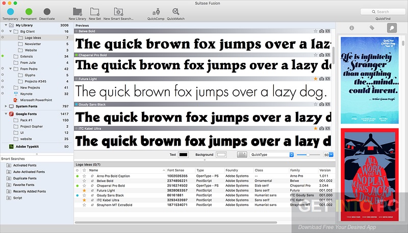This screenshot has height=233, width=408.
Task: Open Favorite Fonts smart search
Action: (23, 185)
